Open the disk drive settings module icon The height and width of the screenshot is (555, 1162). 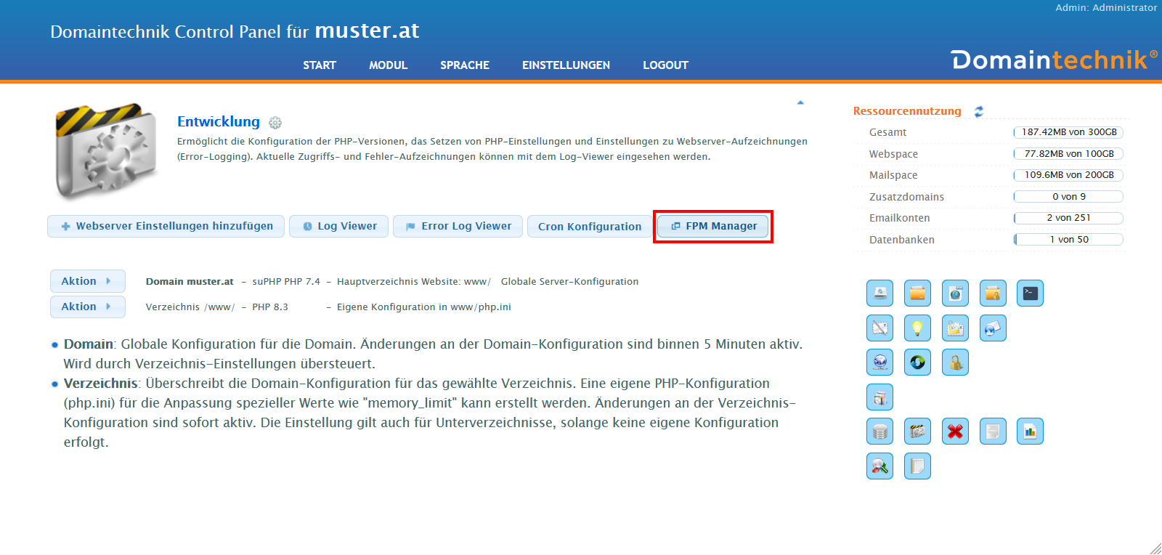880,293
